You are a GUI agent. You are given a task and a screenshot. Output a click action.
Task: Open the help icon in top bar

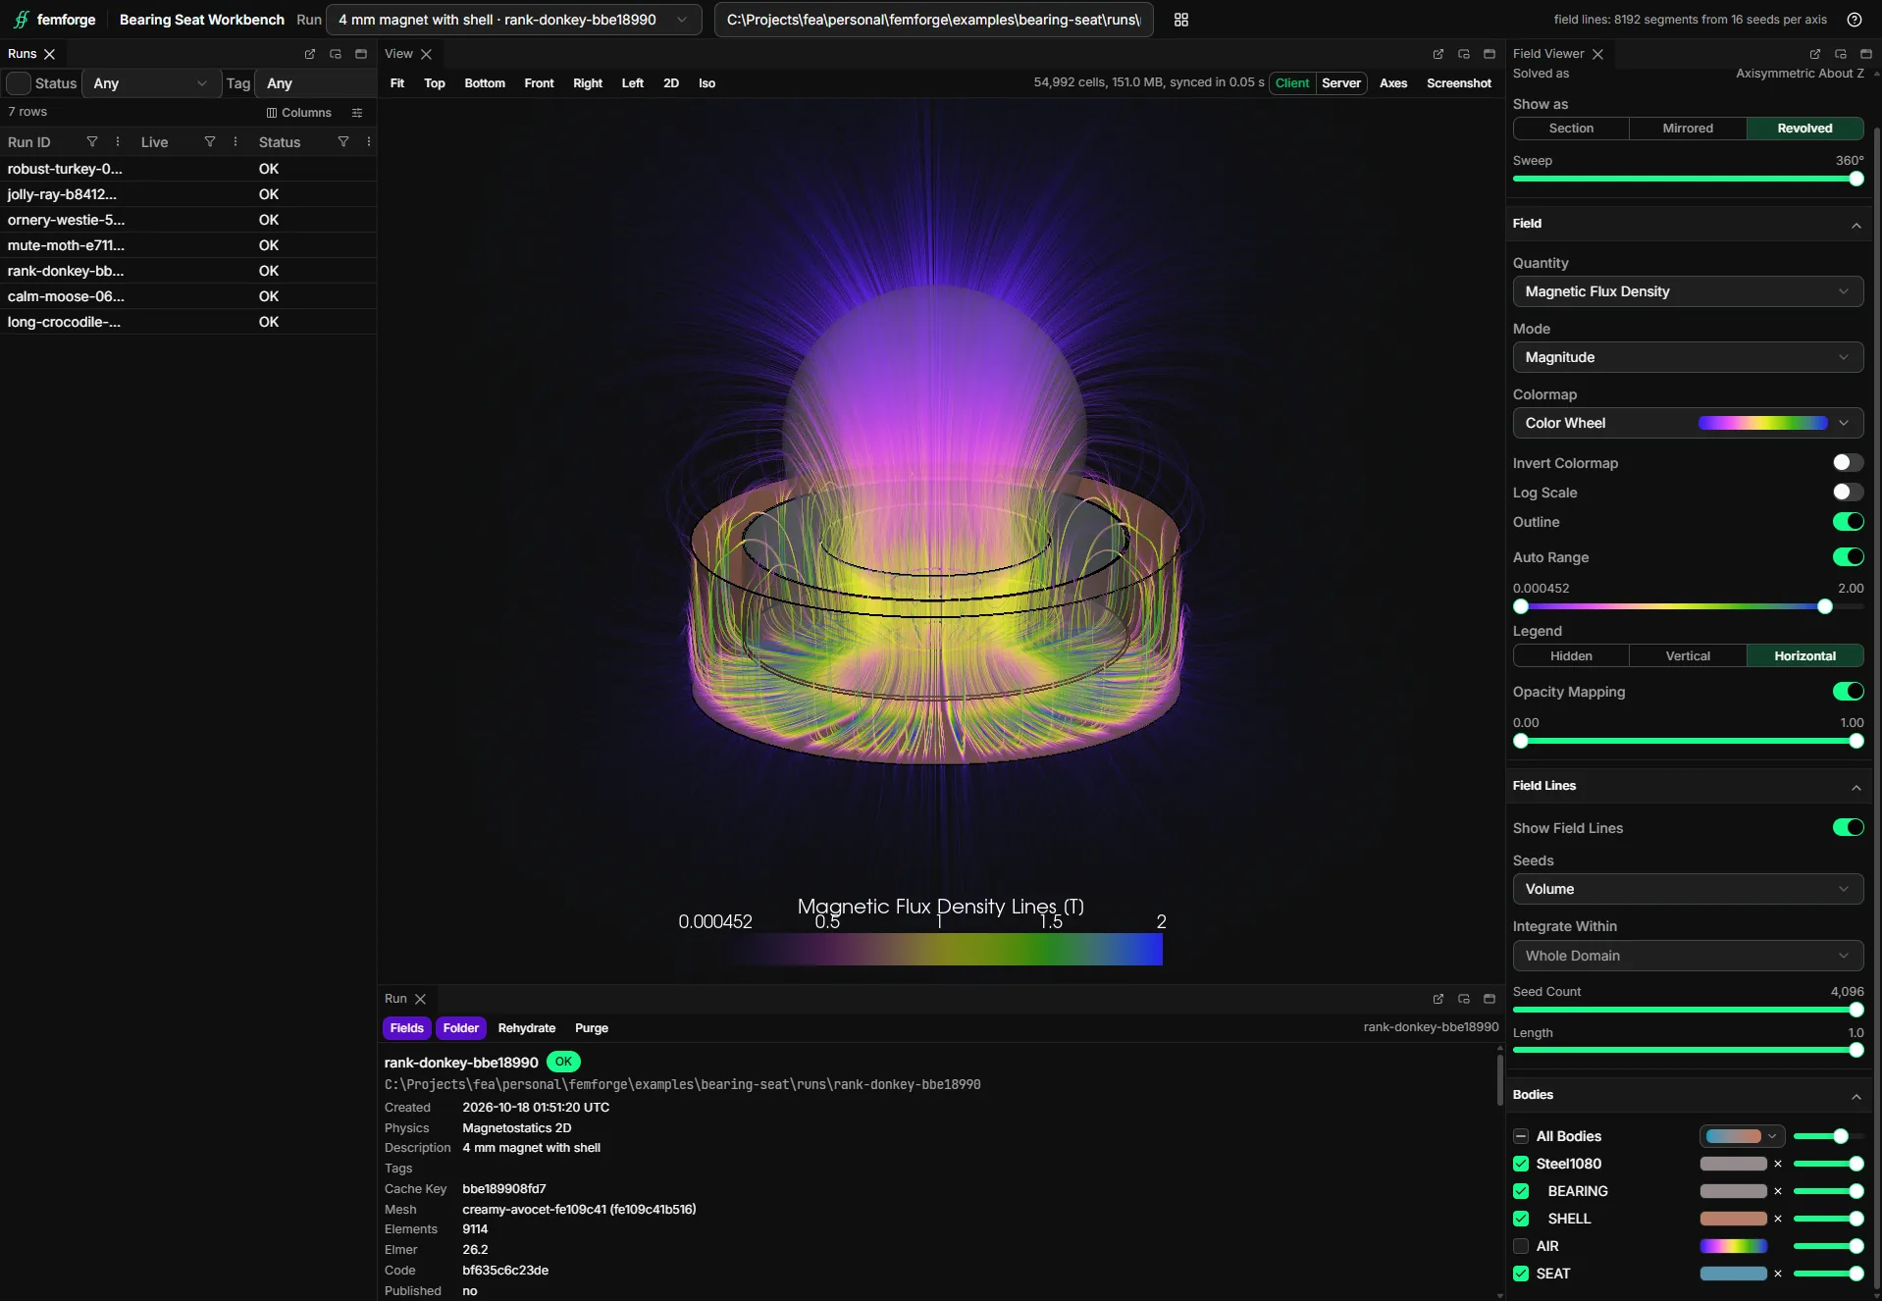pos(1855,20)
